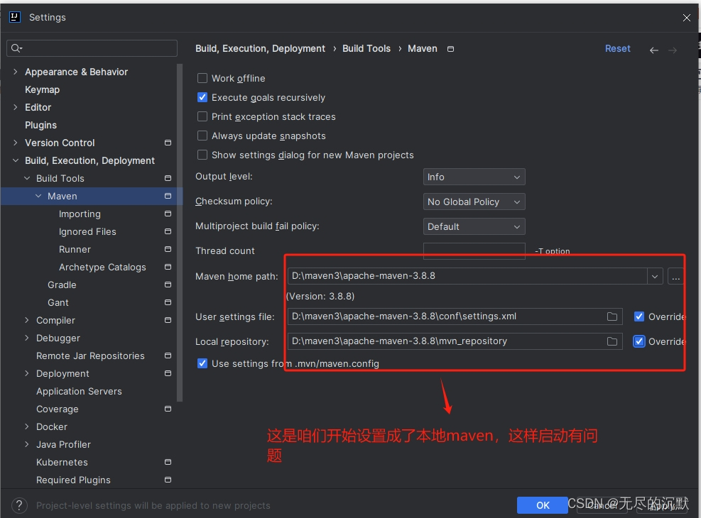Image resolution: width=701 pixels, height=518 pixels.
Task: Select Application Servers settings
Action: click(79, 391)
